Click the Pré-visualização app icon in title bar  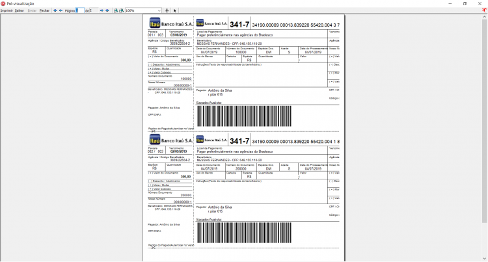(x=3, y=3)
